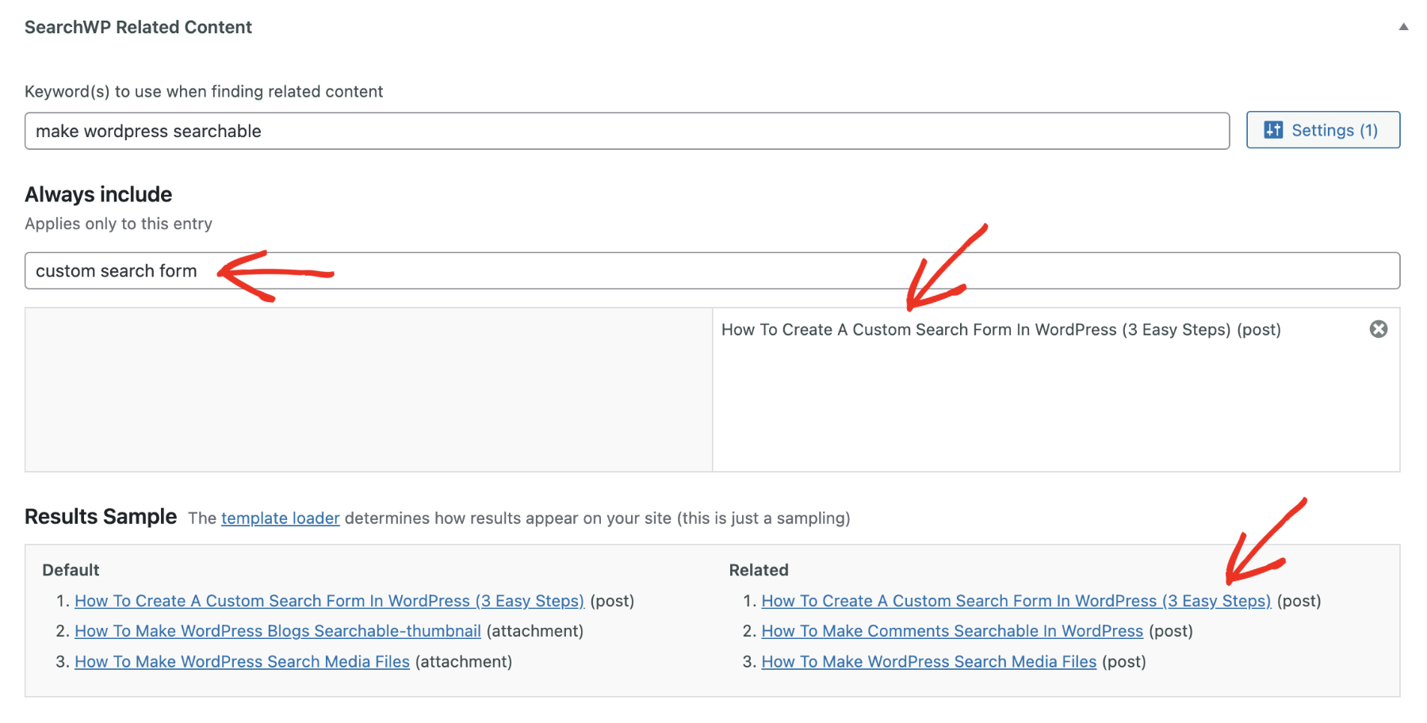Screen dimensions: 1427x723
Task: Focus the Always include search field
Action: (712, 271)
